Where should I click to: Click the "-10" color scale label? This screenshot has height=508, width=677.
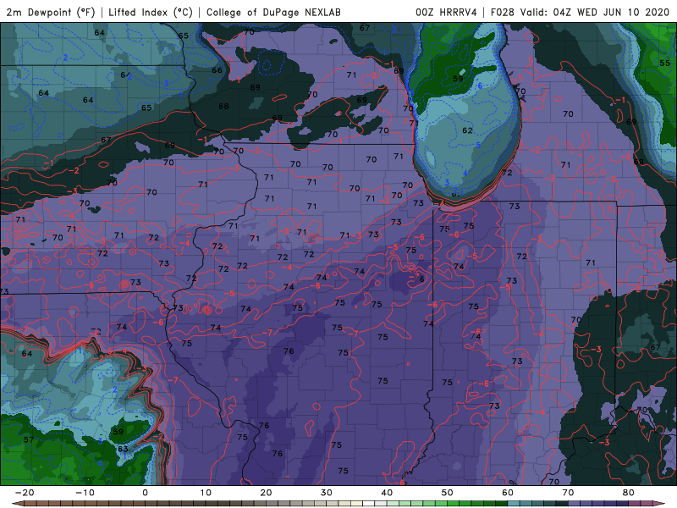click(x=85, y=493)
